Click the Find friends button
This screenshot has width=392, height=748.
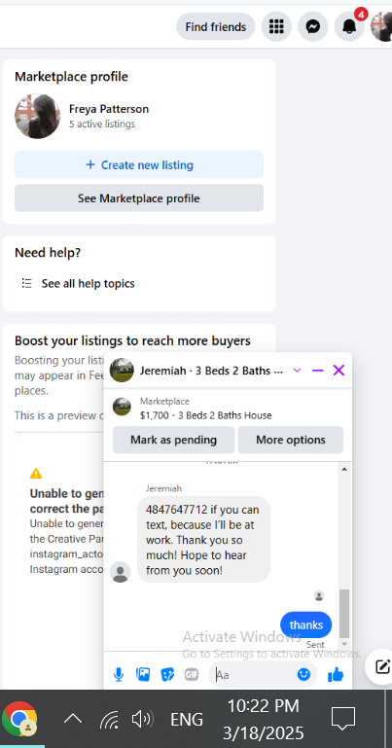216,26
